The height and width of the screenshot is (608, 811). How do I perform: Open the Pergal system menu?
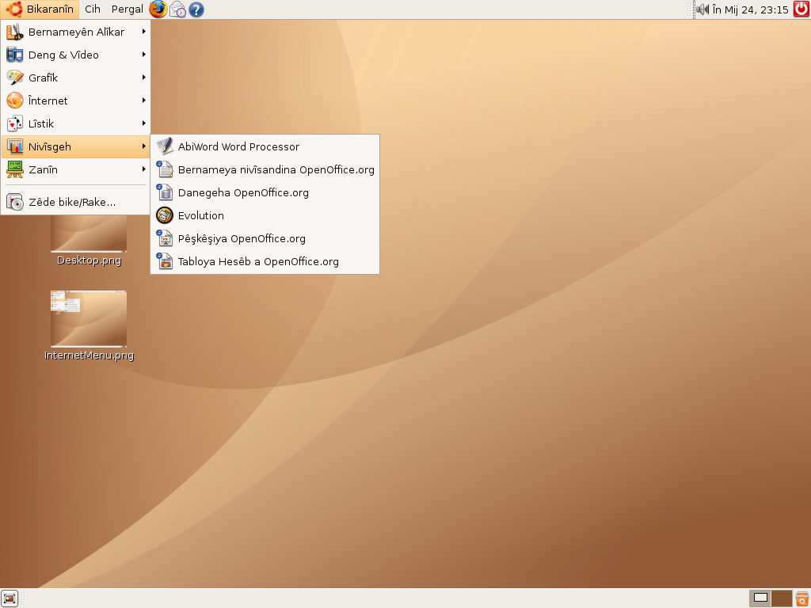click(x=128, y=9)
